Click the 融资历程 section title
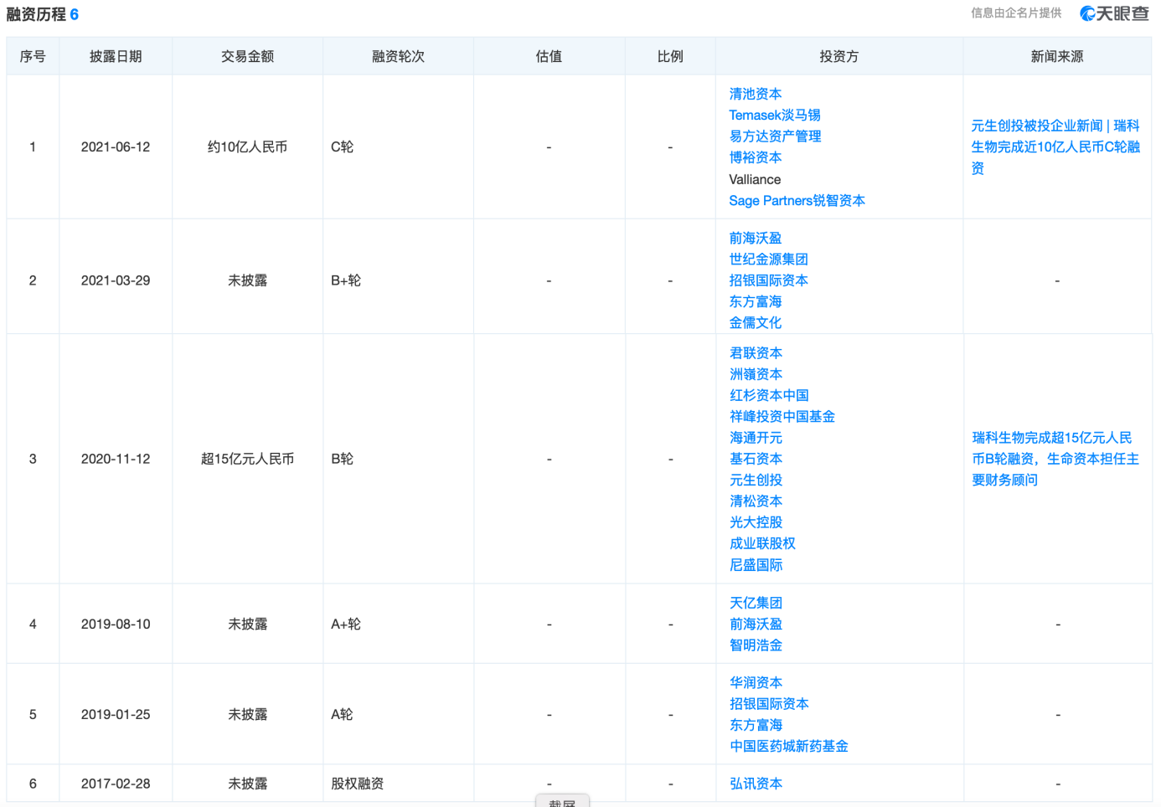Viewport: 1161px width, 807px height. [x=36, y=14]
